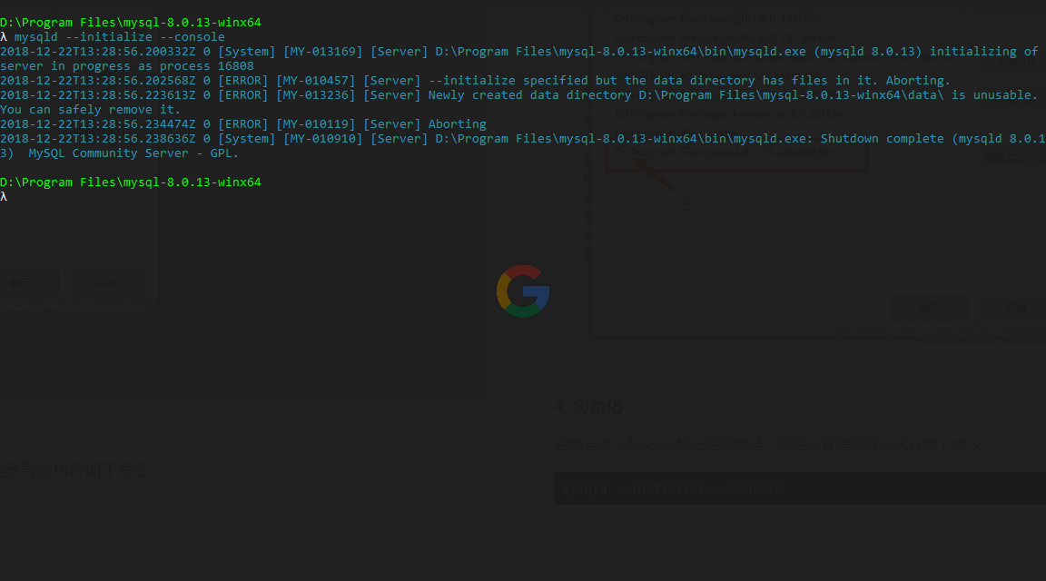1046x581 pixels.
Task: Click the dimmed '4. 初始化' heading
Action: 587,407
